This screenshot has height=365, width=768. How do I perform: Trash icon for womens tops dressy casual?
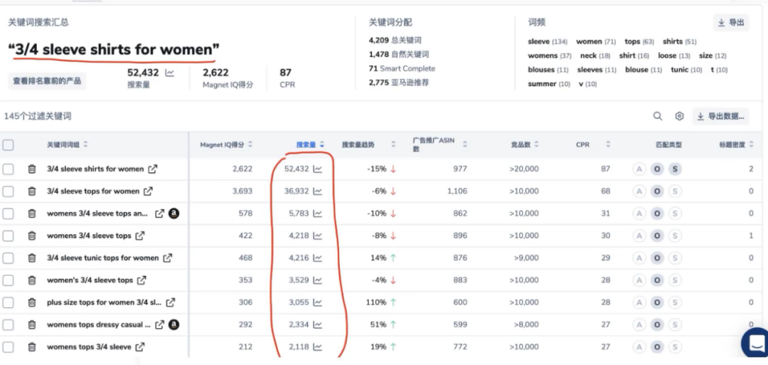point(32,324)
